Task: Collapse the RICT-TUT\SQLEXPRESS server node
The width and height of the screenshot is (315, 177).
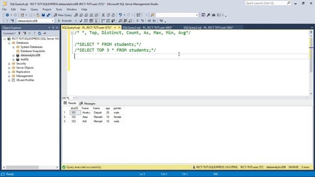Action: (x=4, y=39)
